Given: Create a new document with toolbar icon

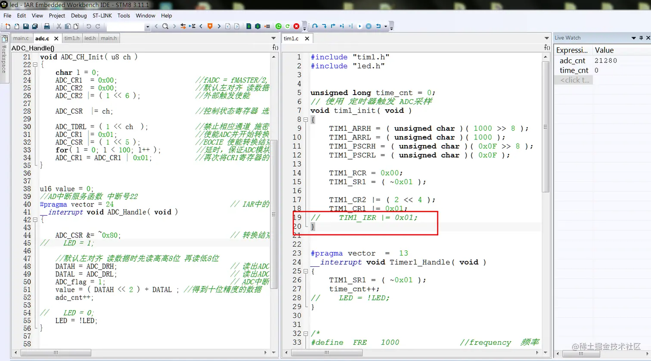Looking at the screenshot, I should pos(8,26).
